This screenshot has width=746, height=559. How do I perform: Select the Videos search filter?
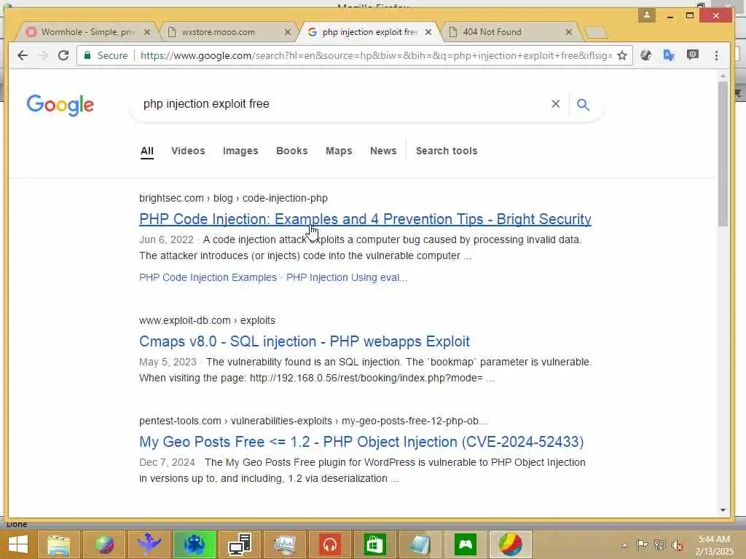[x=188, y=151]
